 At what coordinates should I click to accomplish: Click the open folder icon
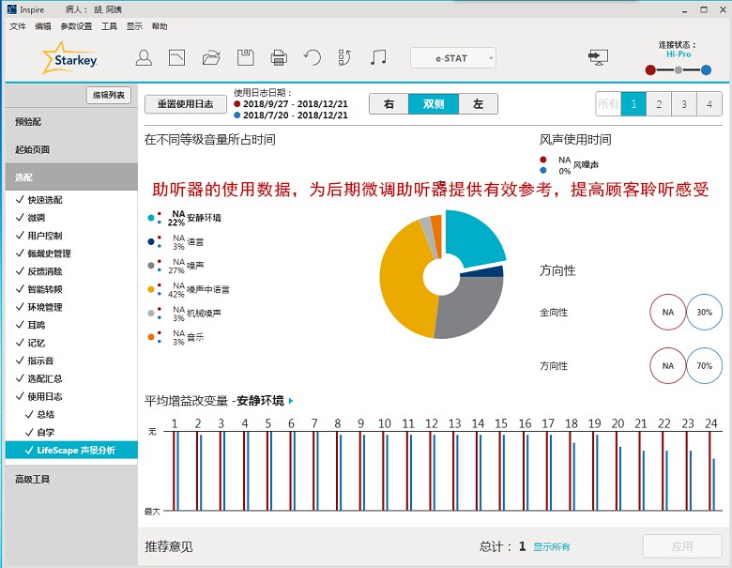211,57
